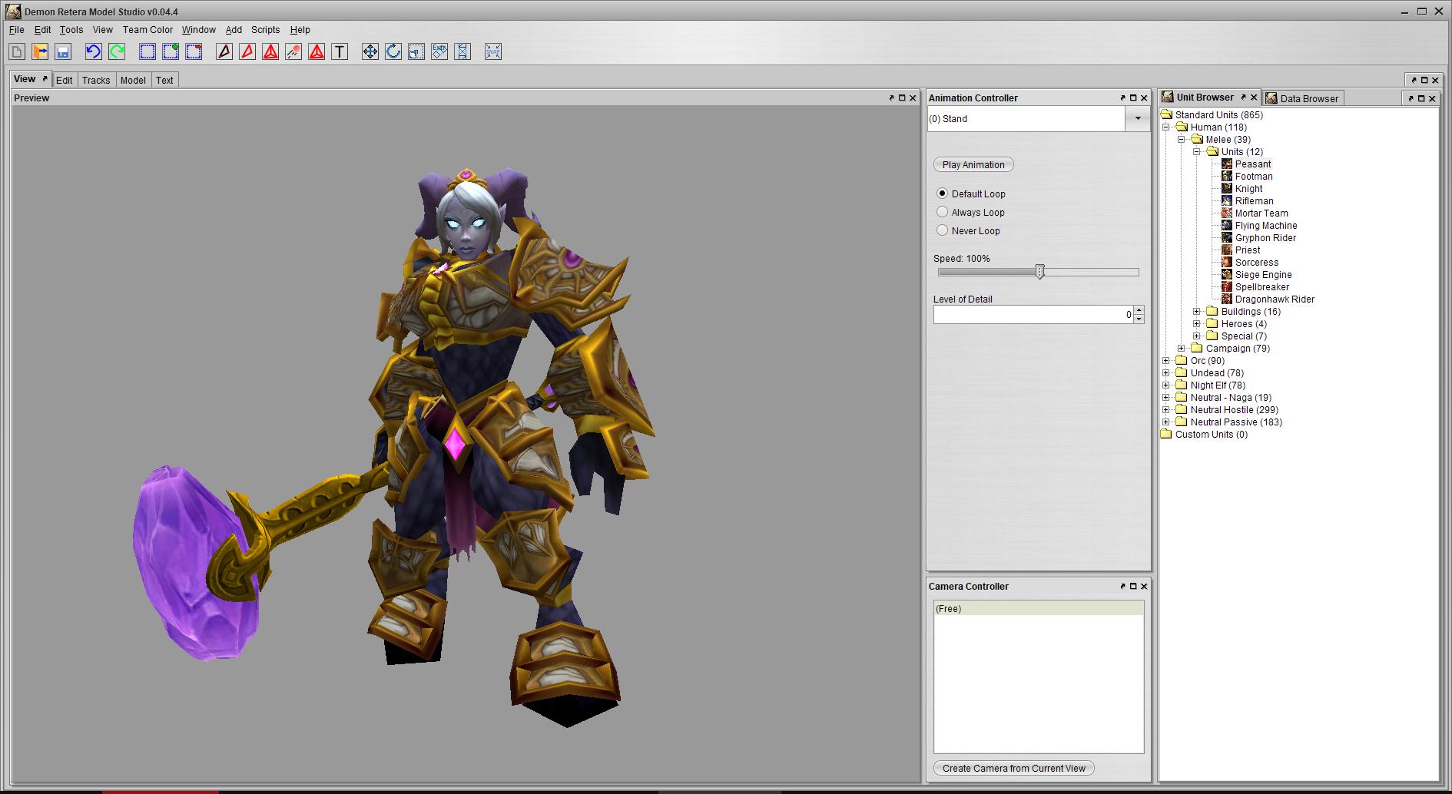Select the Gryphon Rider unit

tap(1265, 237)
